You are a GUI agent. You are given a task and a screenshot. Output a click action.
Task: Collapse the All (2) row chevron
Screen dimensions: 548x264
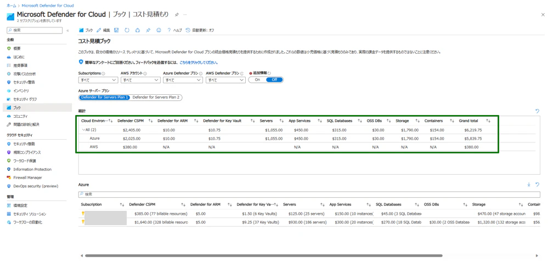pyautogui.click(x=83, y=130)
